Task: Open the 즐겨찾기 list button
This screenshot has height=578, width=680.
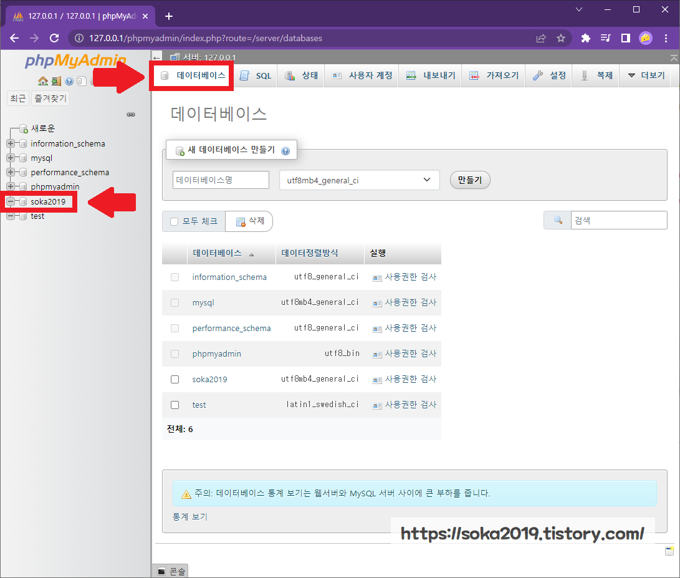Action: coord(50,99)
